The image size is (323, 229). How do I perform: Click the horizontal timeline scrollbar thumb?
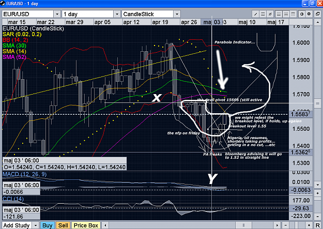[x=243, y=225]
